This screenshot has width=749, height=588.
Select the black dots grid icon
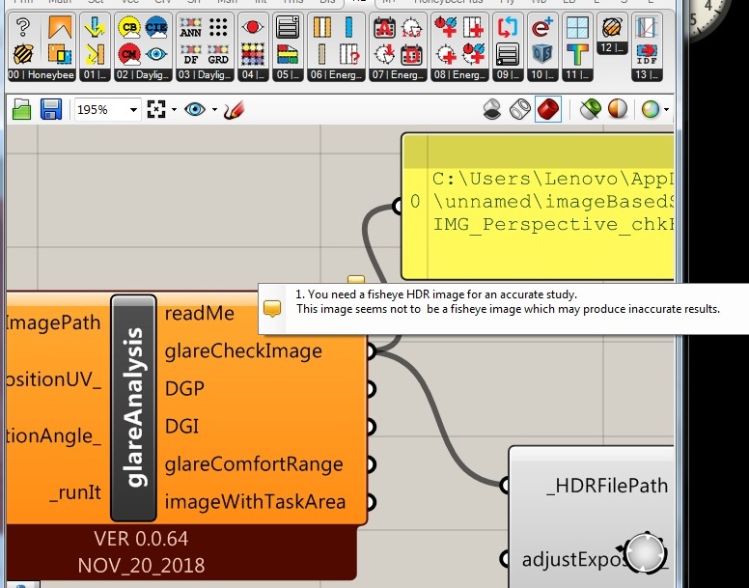pyautogui.click(x=218, y=27)
